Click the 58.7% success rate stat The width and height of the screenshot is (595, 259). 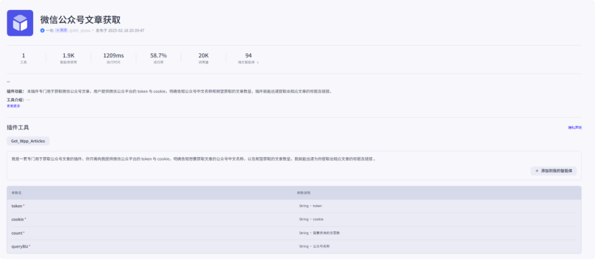(x=158, y=58)
